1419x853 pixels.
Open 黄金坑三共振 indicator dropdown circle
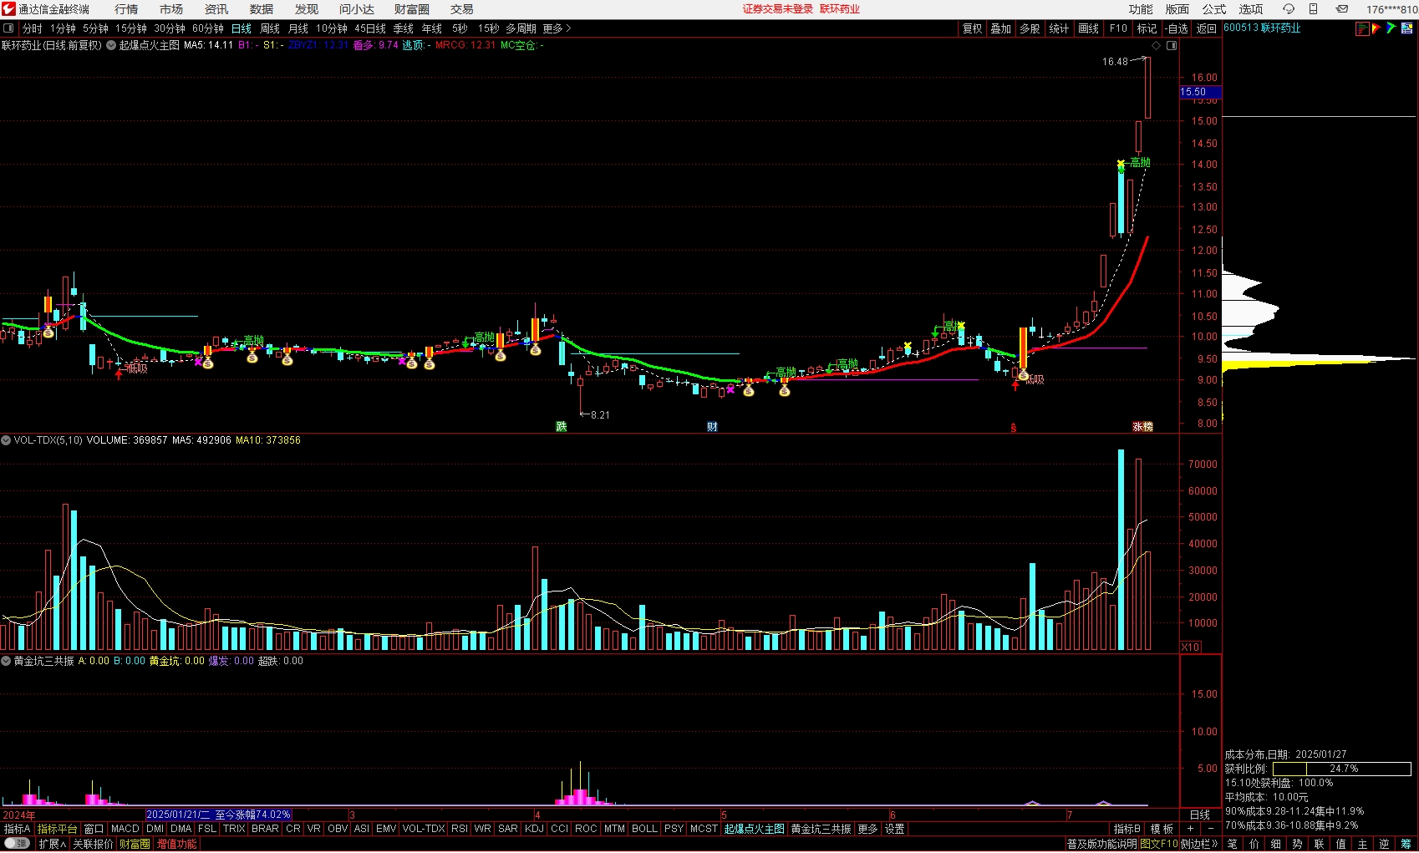6,661
